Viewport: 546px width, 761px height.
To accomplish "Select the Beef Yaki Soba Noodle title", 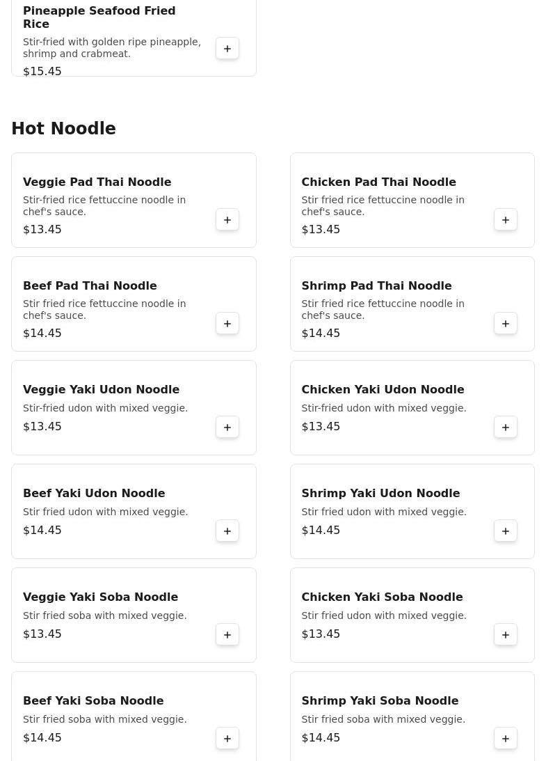I will pyautogui.click(x=93, y=701).
